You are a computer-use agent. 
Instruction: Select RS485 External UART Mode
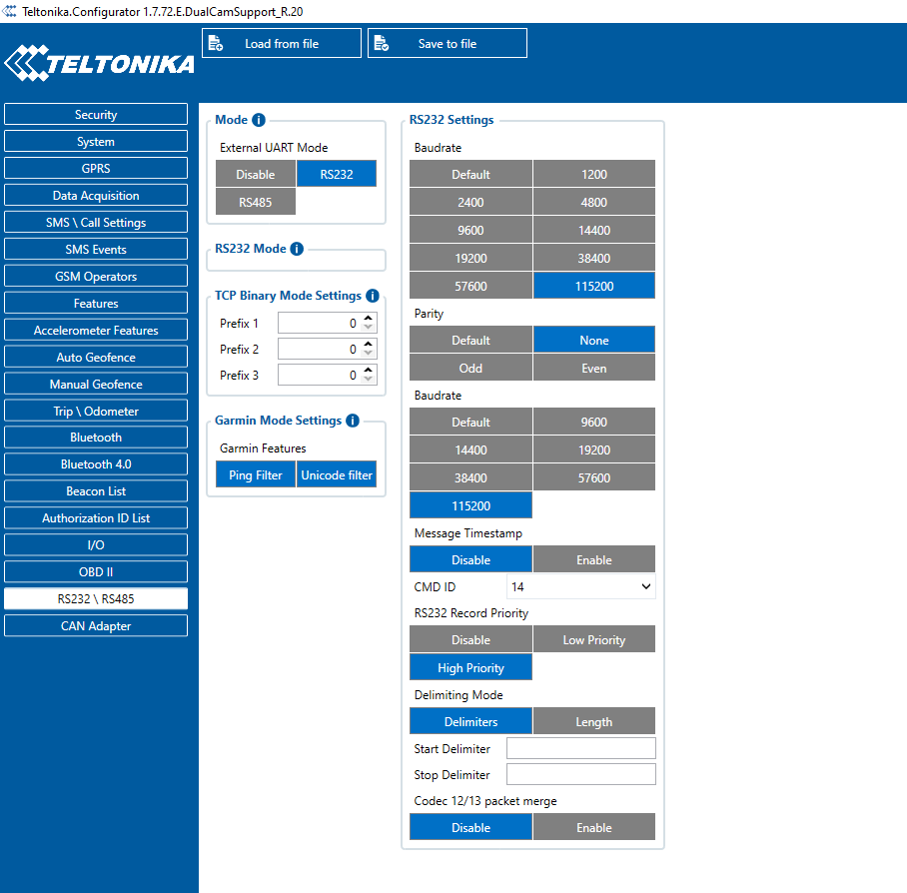pyautogui.click(x=256, y=201)
